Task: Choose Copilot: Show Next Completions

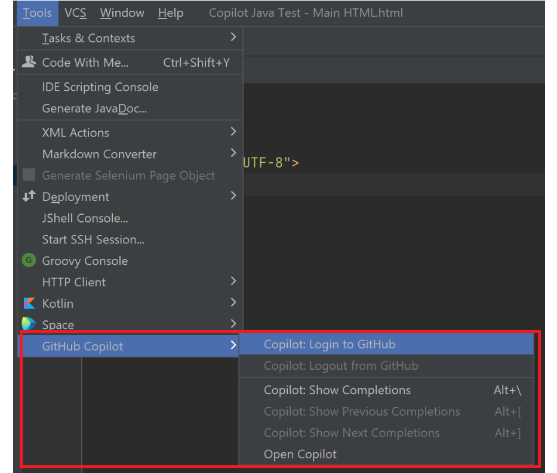Action: (x=386, y=432)
